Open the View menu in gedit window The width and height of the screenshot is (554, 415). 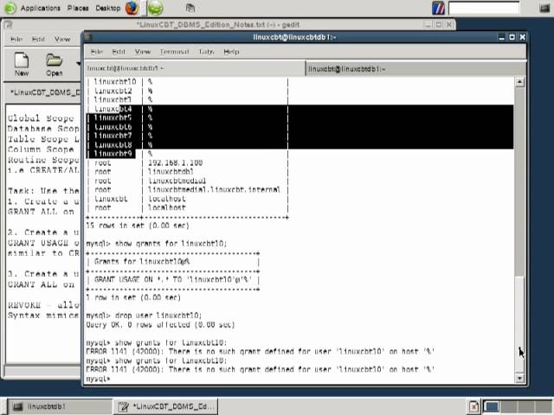point(62,39)
